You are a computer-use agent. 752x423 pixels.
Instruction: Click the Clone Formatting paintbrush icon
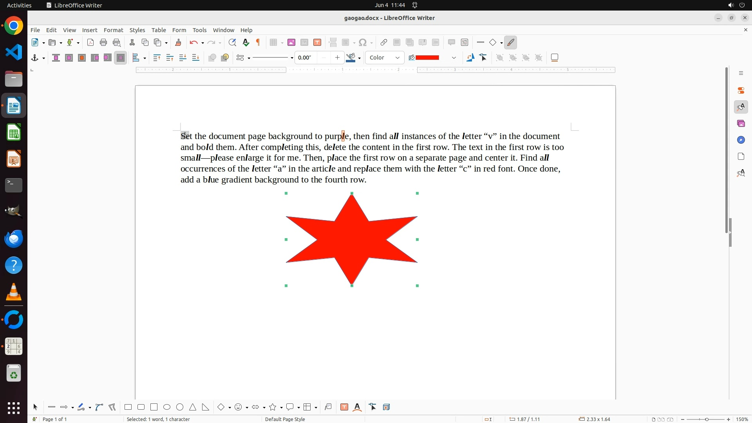click(178, 43)
